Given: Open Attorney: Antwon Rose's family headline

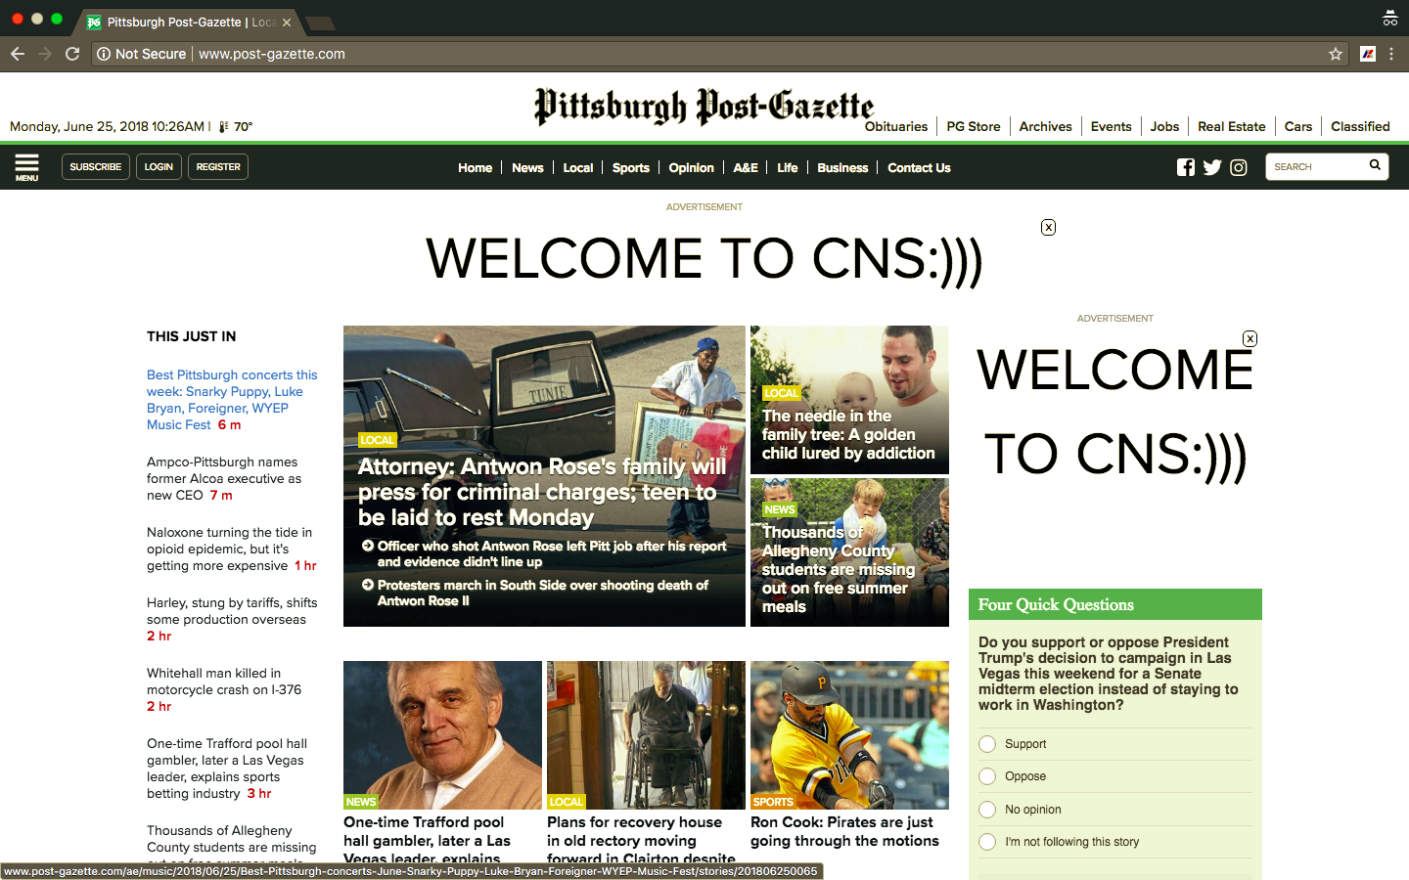Looking at the screenshot, I should click(x=542, y=492).
